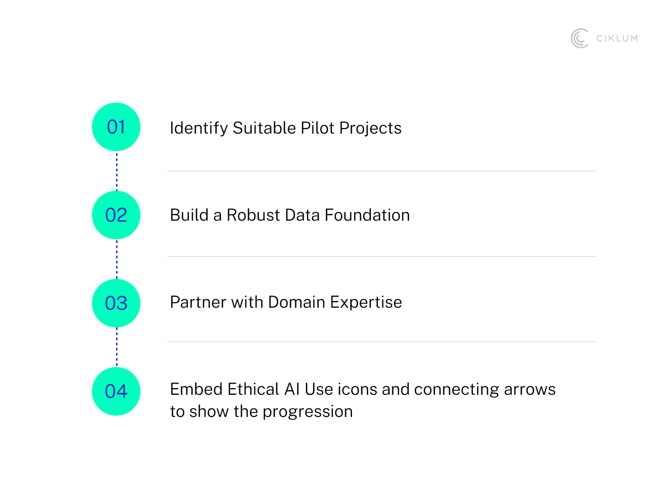
Task: Click the divider line below 'Partner with Domain Expertise'
Action: click(x=382, y=342)
